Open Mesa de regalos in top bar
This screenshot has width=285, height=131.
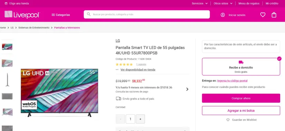[x=249, y=3]
